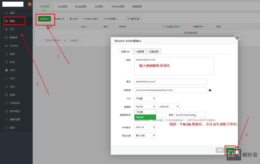Click the 终端 terminal sidebar icon

pyautogui.click(x=7, y=95)
